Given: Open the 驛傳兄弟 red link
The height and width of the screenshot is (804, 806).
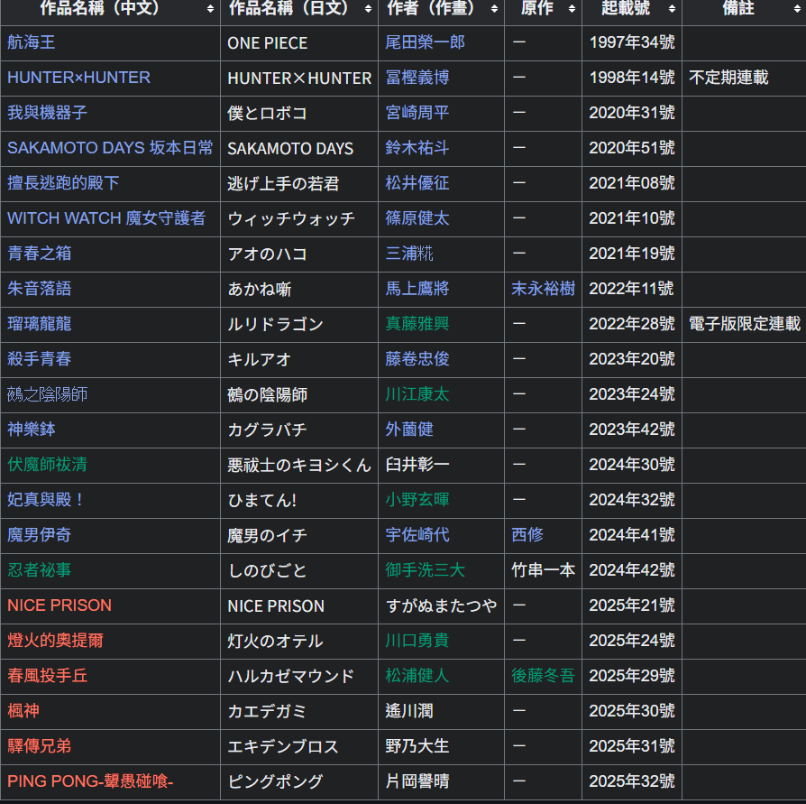Looking at the screenshot, I should click(x=40, y=746).
